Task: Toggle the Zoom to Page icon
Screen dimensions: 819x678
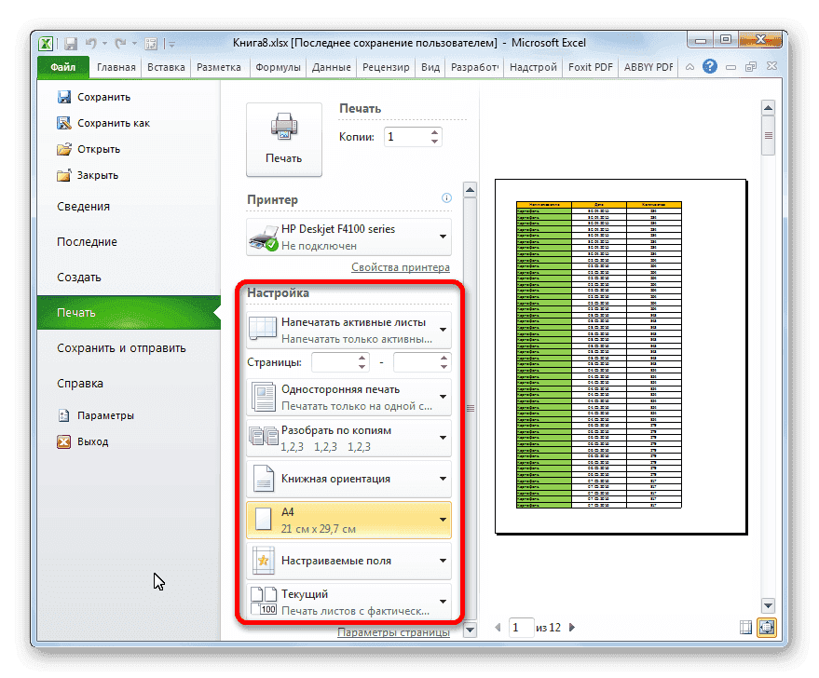Action: (766, 628)
